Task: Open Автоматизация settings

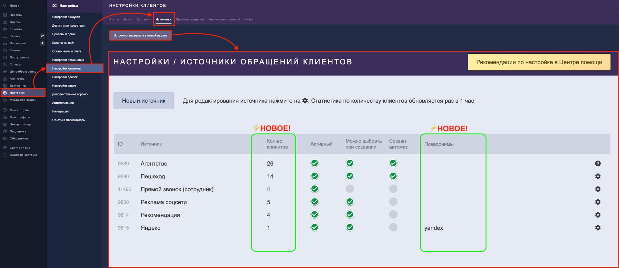Action: [x=63, y=103]
